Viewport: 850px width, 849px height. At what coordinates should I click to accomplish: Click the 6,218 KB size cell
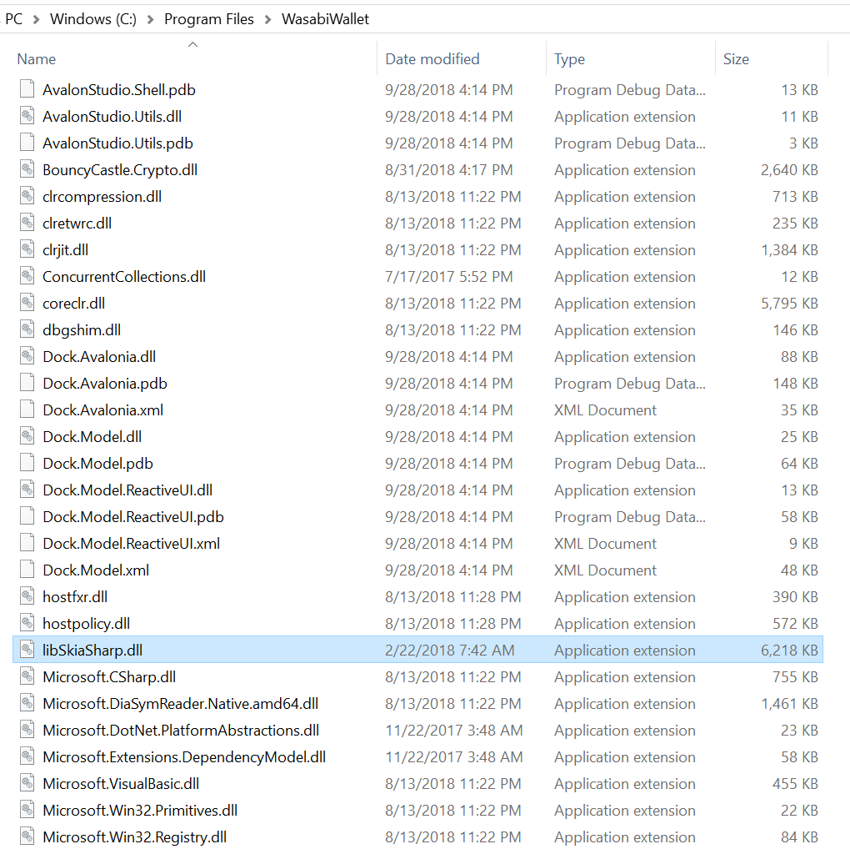click(x=789, y=650)
